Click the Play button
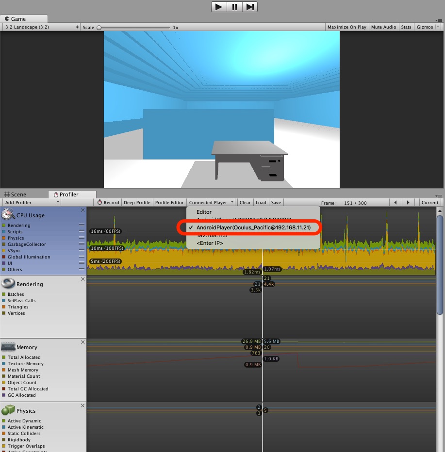This screenshot has height=452, width=445. [x=219, y=7]
